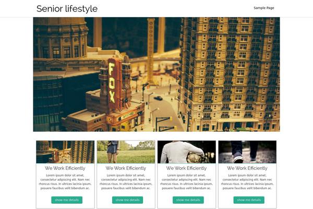This screenshot has height=209, width=313.
Task: Open the grassy field card thumbnail
Action: click(126, 152)
